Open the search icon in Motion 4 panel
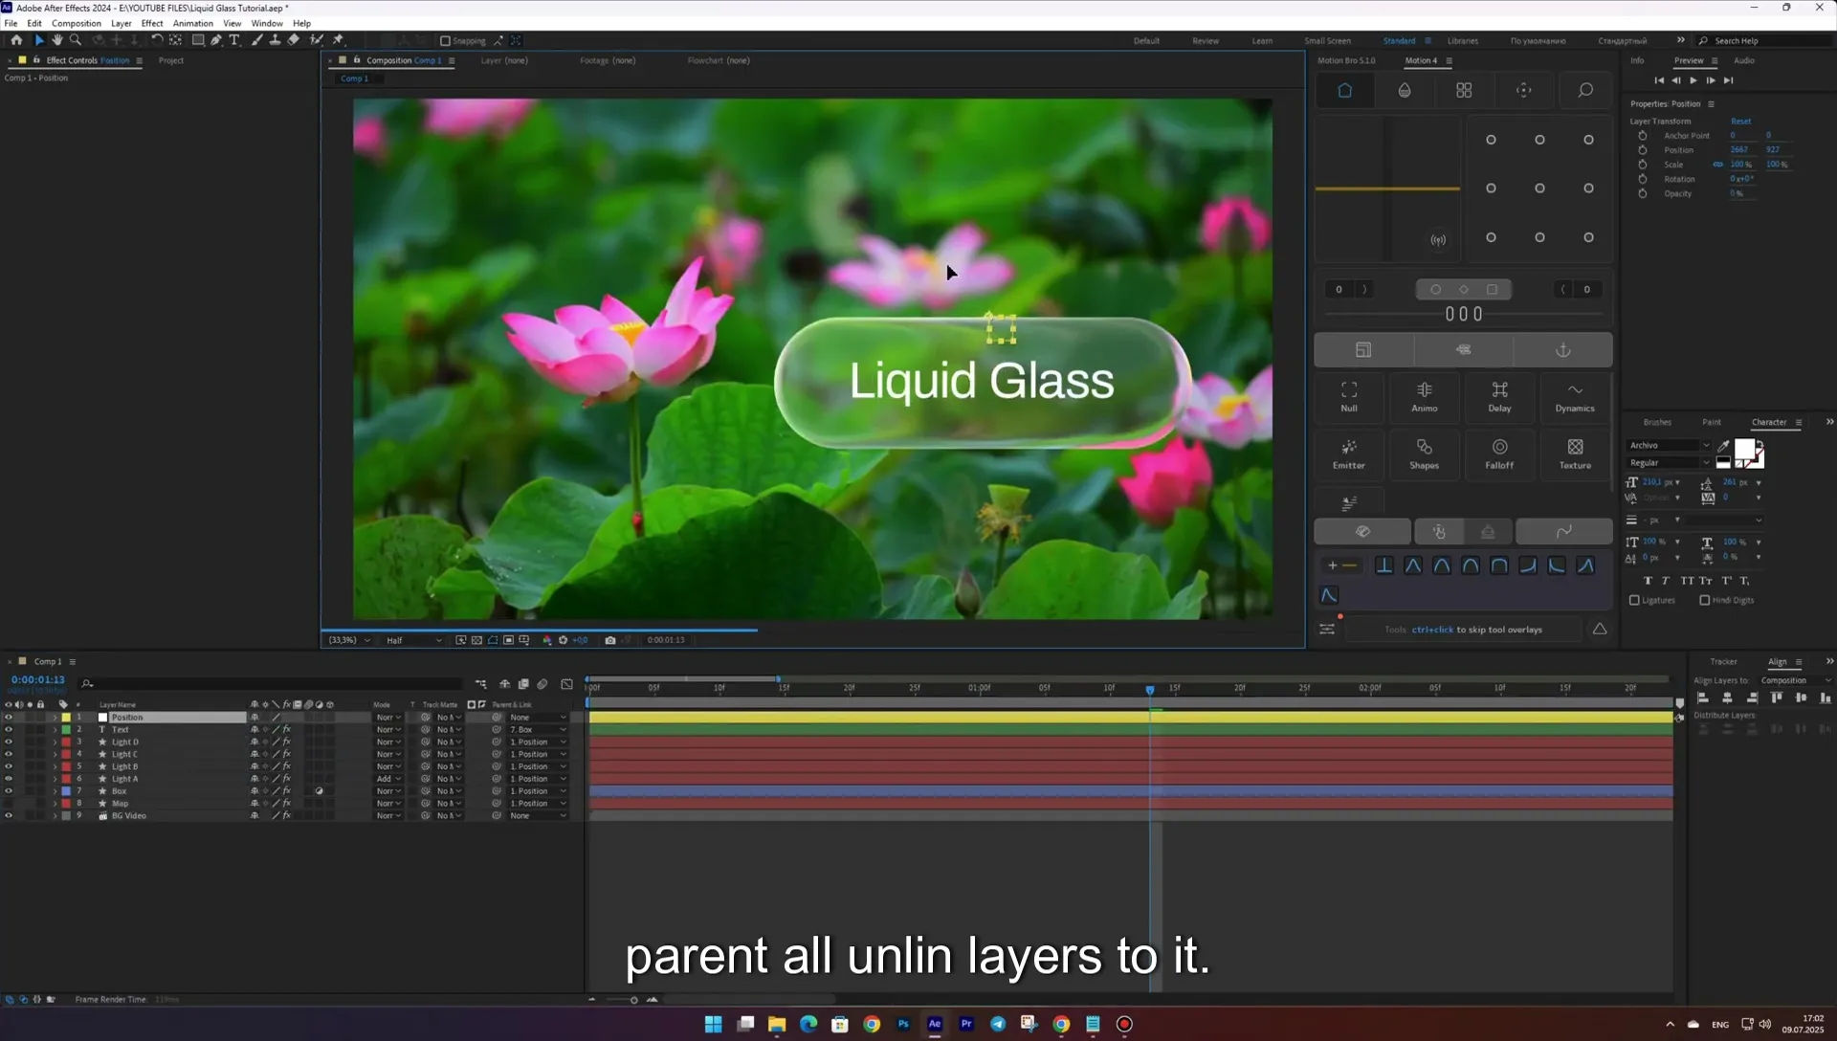Screen dimensions: 1837x1041 click(1585, 90)
